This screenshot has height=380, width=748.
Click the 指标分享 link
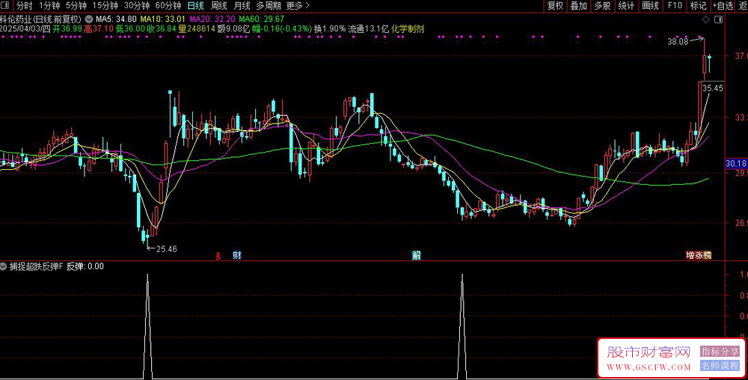(720, 351)
